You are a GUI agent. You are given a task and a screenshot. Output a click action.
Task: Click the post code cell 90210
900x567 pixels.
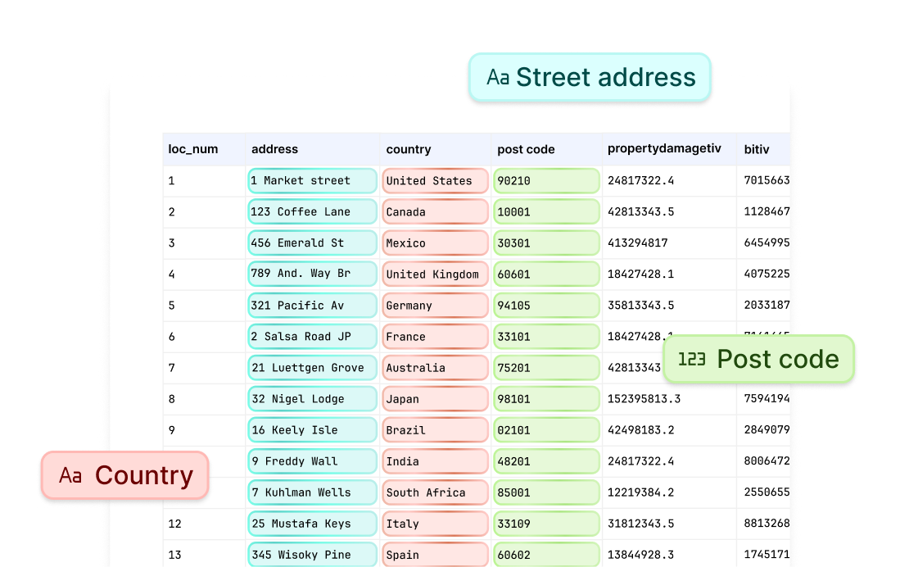coord(546,180)
